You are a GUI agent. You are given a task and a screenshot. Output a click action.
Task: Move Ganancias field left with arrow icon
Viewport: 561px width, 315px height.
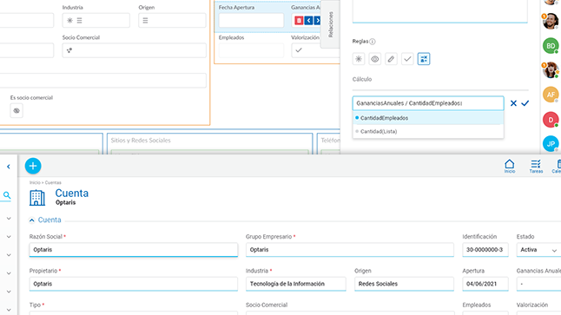(x=309, y=21)
